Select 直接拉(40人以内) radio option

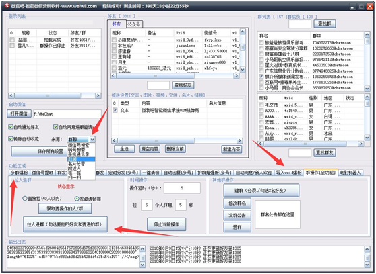pos(24,198)
